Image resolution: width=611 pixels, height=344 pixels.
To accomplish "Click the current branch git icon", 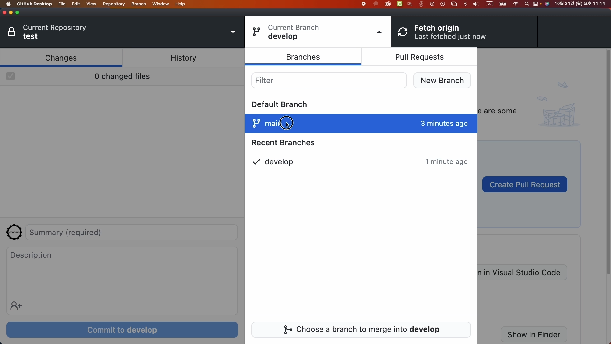I will (x=256, y=32).
